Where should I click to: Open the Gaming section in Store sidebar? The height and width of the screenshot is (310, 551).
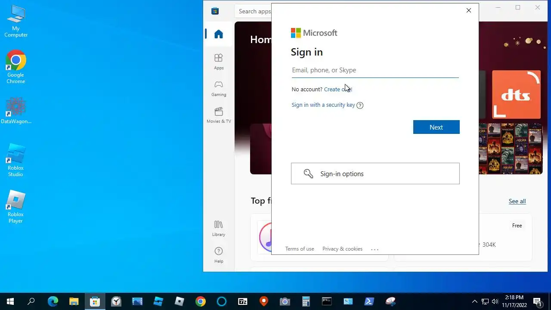[219, 88]
